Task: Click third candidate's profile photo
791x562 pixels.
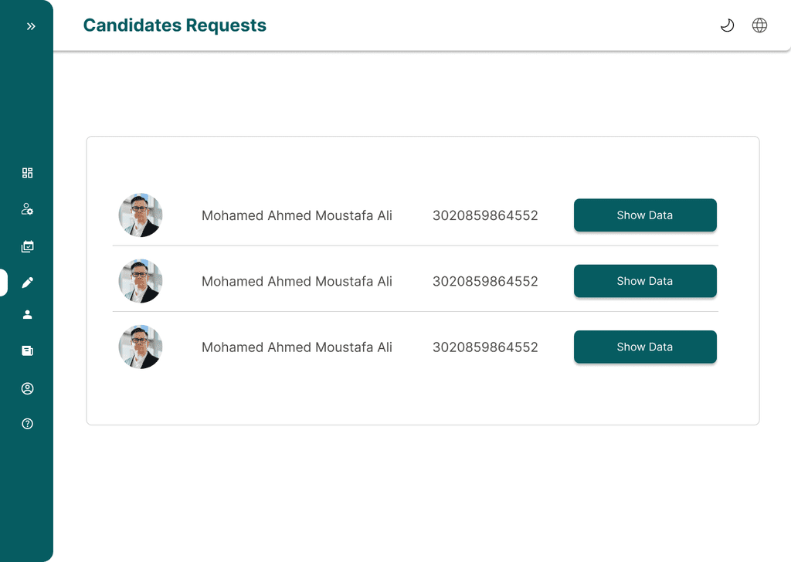Action: [141, 347]
